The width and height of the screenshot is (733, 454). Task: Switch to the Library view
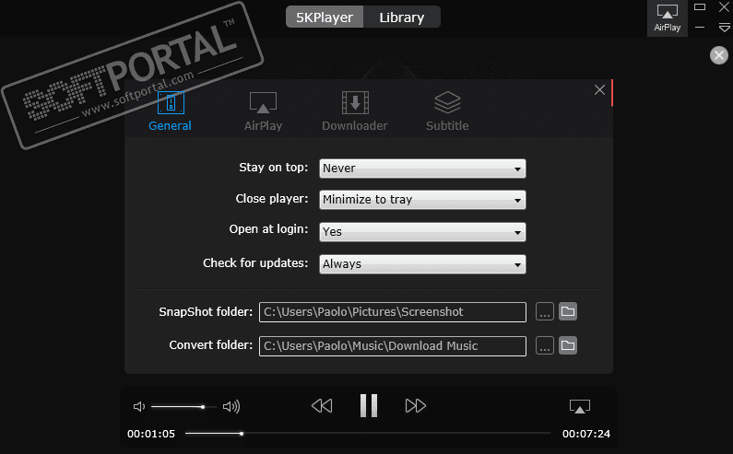pos(402,17)
